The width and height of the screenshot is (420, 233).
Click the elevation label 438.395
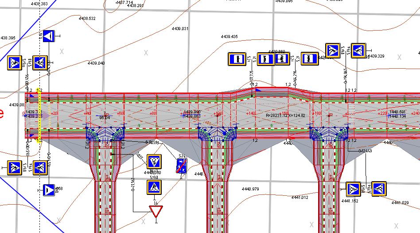pyautogui.click(x=8, y=38)
